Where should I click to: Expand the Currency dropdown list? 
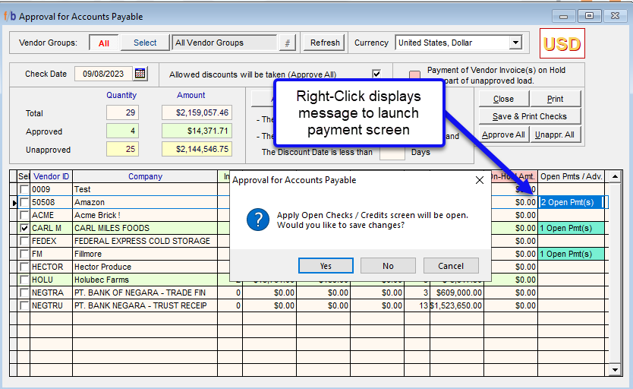tap(515, 43)
